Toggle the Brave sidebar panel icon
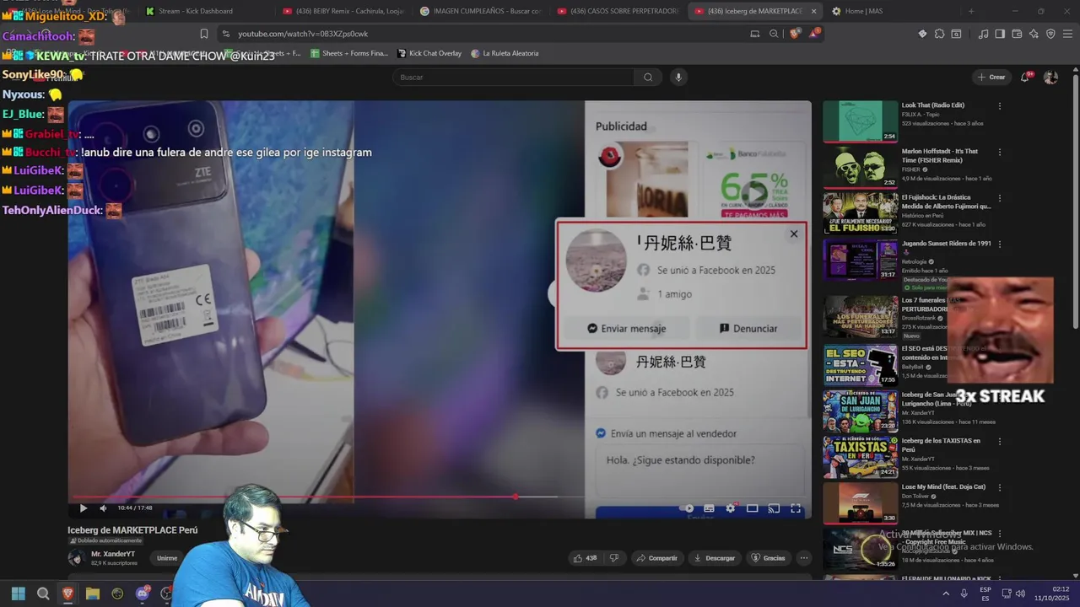Image resolution: width=1080 pixels, height=607 pixels. (1000, 34)
